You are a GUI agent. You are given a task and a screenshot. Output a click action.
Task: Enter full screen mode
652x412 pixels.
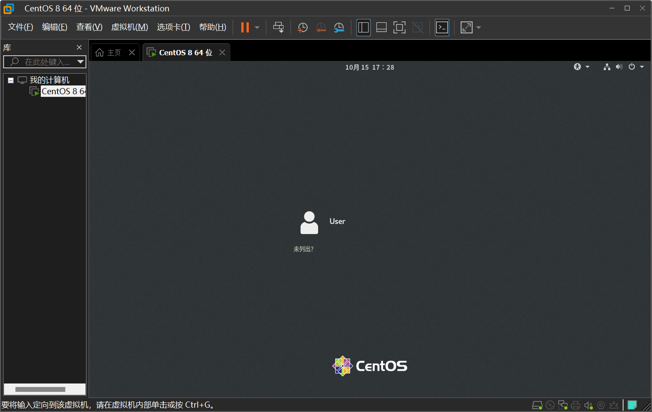tap(399, 28)
